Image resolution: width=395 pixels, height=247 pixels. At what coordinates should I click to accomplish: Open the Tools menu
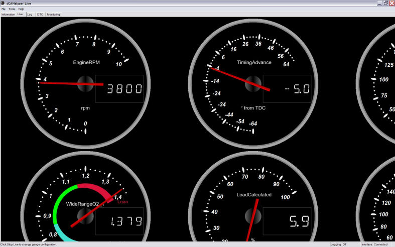[12, 9]
